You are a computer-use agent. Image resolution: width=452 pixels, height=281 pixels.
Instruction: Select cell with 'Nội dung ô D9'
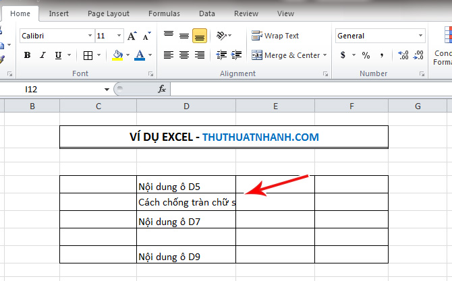click(186, 255)
